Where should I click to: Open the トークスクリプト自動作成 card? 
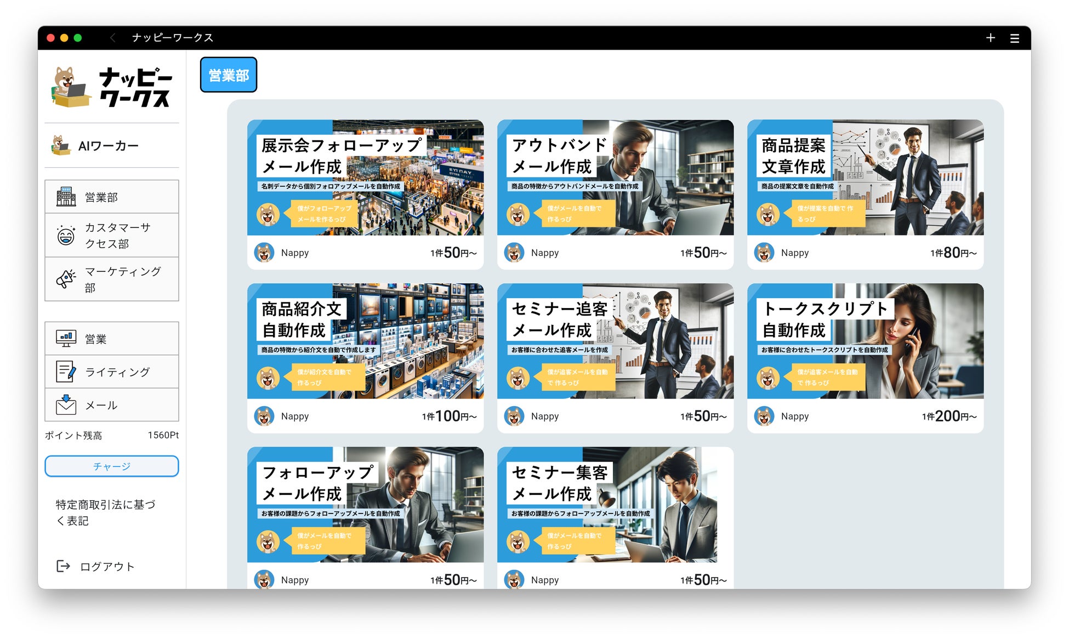click(x=865, y=341)
